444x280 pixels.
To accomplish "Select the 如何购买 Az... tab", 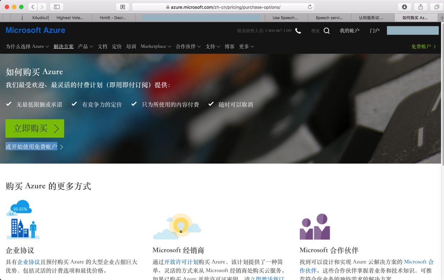I will click(416, 18).
